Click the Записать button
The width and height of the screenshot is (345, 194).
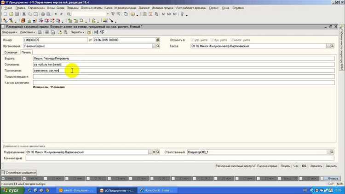pos(316,166)
